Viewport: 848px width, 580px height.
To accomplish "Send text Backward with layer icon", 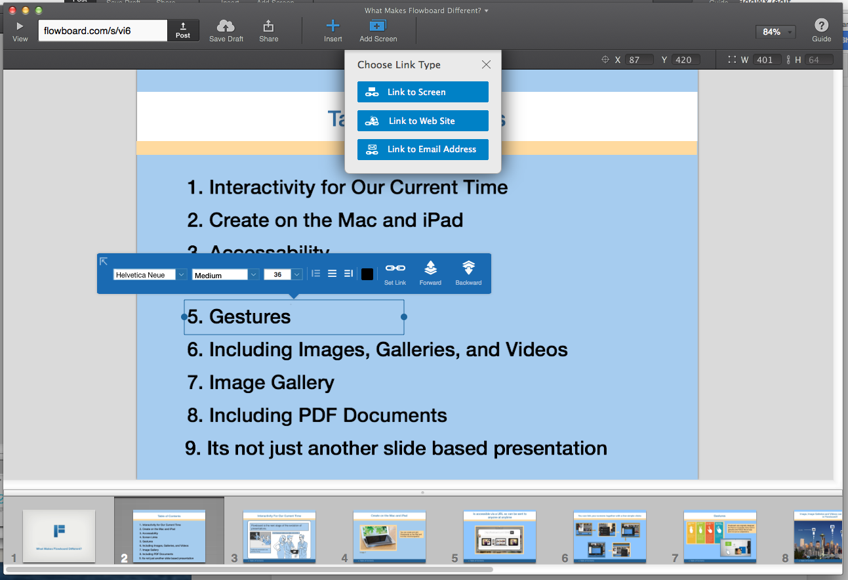I will click(x=468, y=268).
